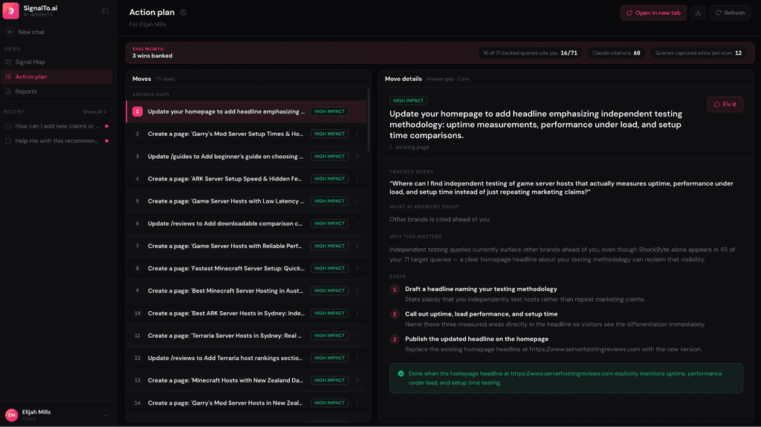Click the '16/71' tracked queries pill
This screenshot has width=761, height=427.
(530, 53)
